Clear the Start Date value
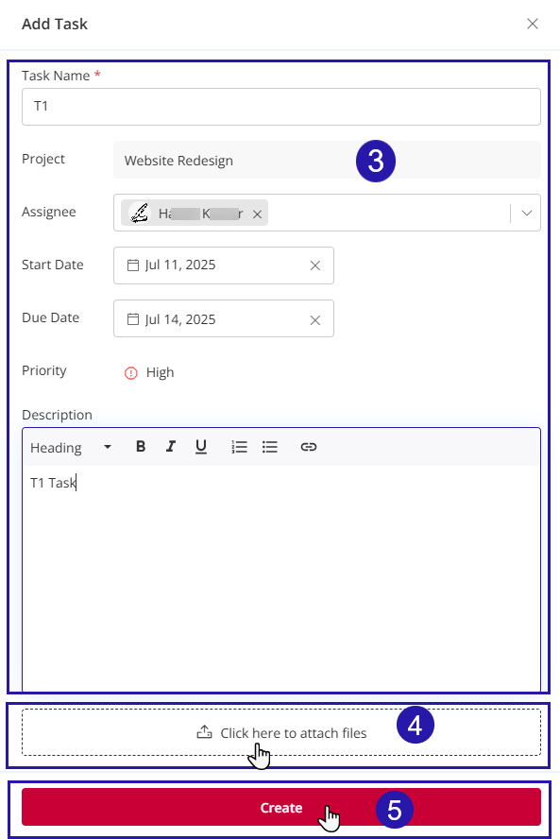The width and height of the screenshot is (560, 839). 315,265
